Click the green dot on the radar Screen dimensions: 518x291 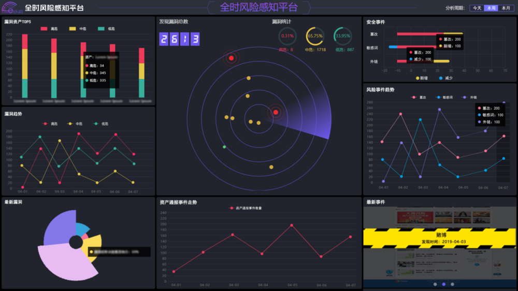pyautogui.click(x=224, y=147)
